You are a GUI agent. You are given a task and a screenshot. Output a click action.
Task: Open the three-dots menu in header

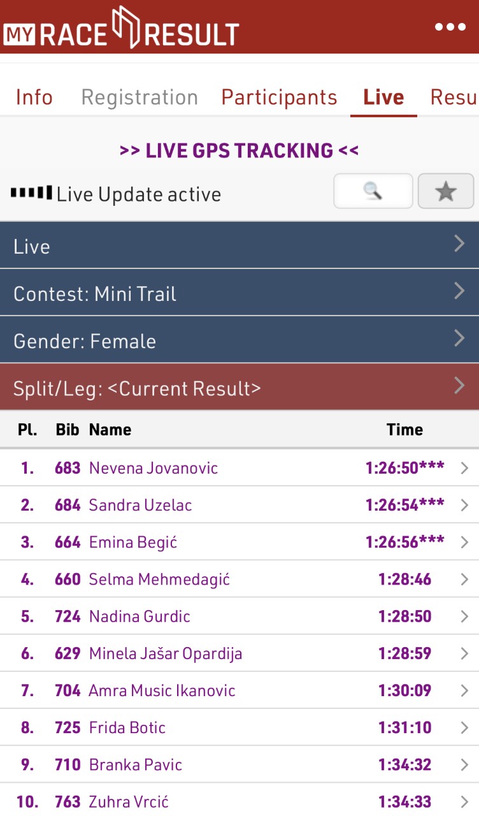coord(450,27)
